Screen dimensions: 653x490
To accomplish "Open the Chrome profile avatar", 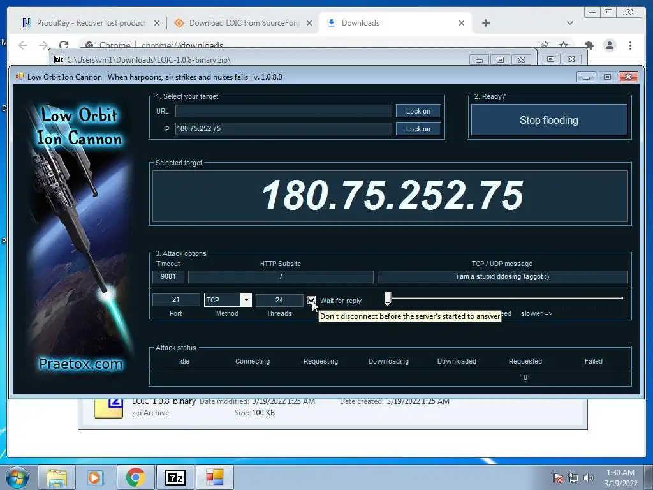I will (610, 45).
